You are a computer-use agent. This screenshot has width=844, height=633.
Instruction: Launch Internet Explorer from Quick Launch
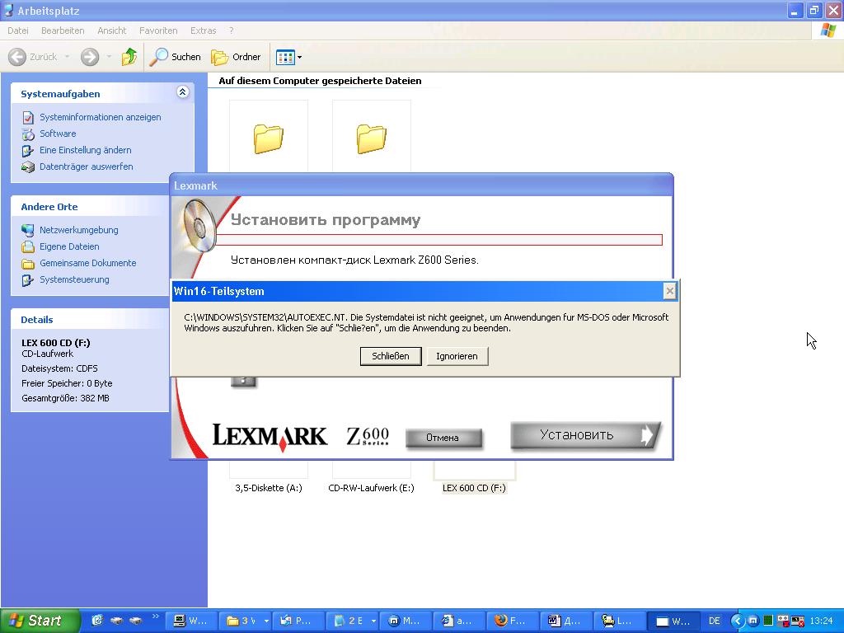97,621
